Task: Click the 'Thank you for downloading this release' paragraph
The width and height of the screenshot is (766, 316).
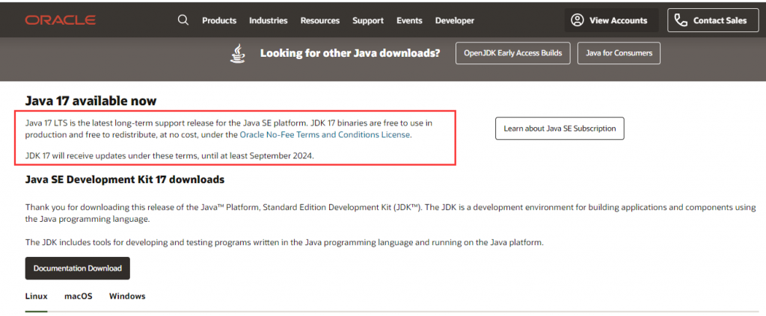Action: [390, 213]
